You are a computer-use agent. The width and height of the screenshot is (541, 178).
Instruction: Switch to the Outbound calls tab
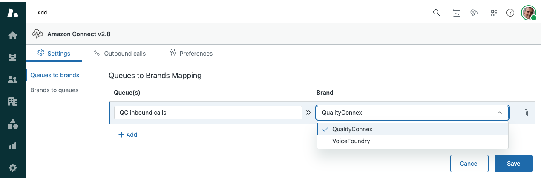120,54
